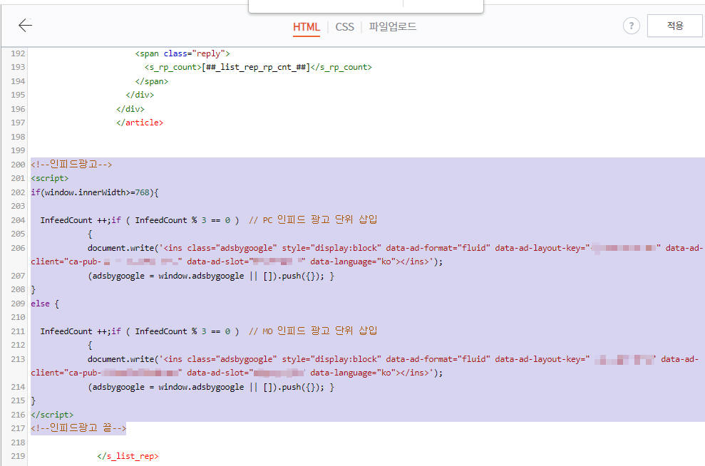Click the [##_list_rep_rp_cnt_##] placeholder text
The height and width of the screenshot is (466, 705).
256,68
